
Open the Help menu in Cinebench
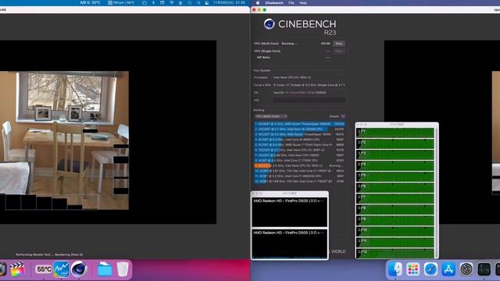(x=303, y=3)
